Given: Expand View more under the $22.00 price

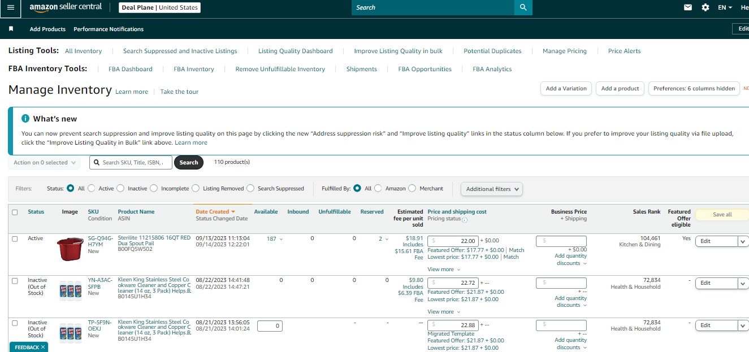Looking at the screenshot, I should (x=444, y=270).
